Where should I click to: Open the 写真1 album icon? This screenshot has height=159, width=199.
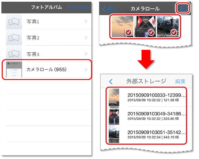click(x=14, y=22)
